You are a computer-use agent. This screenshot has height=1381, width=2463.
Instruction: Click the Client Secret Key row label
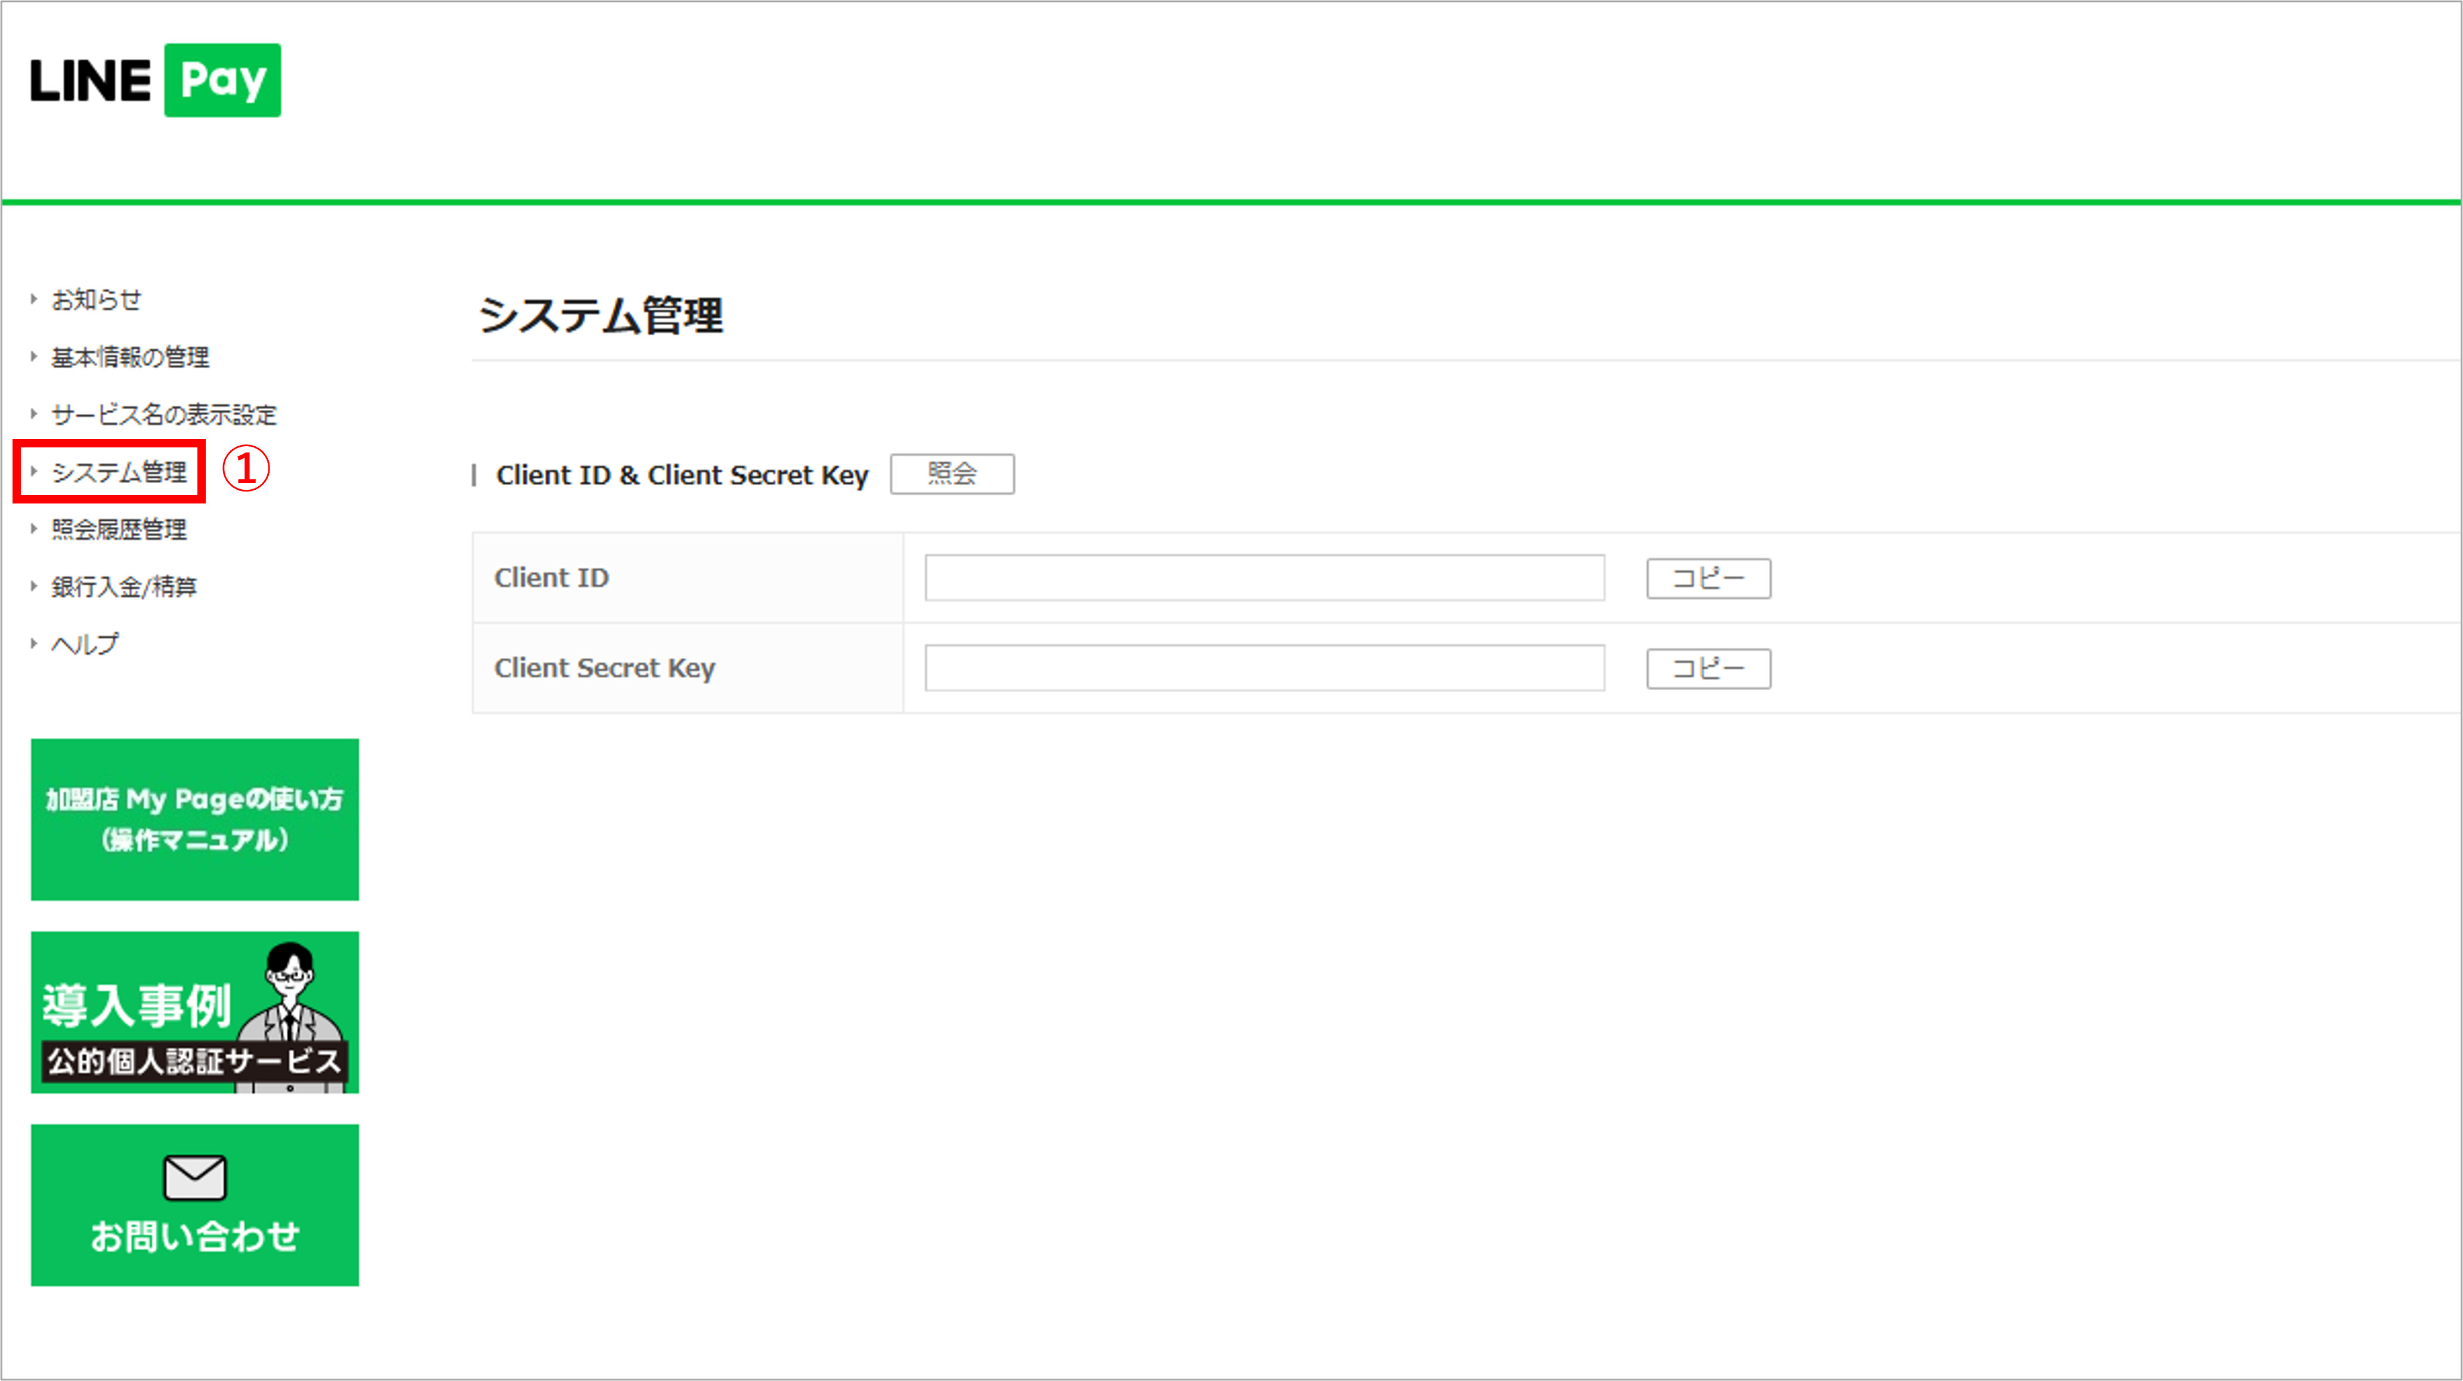tap(604, 669)
